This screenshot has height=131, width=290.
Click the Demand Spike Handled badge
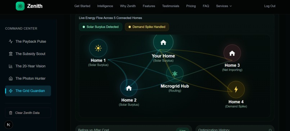tap(147, 27)
